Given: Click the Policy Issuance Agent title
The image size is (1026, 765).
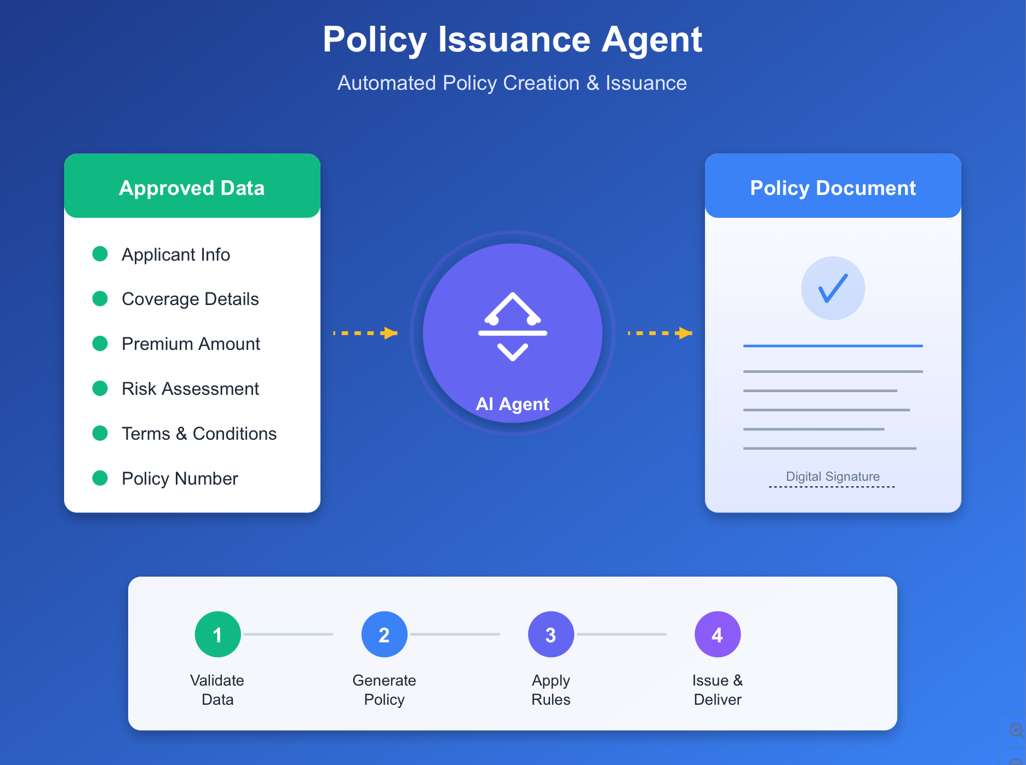Looking at the screenshot, I should pos(512,39).
